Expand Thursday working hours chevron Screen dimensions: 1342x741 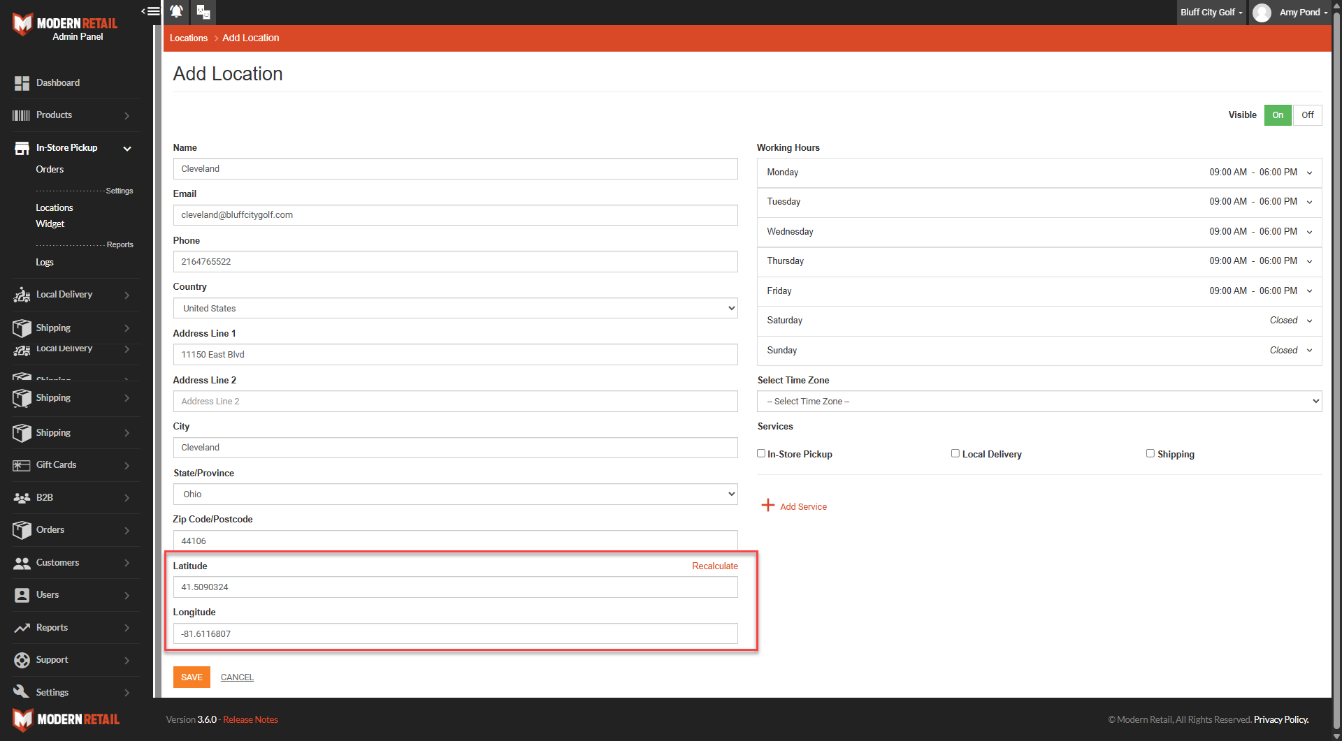[1309, 261]
